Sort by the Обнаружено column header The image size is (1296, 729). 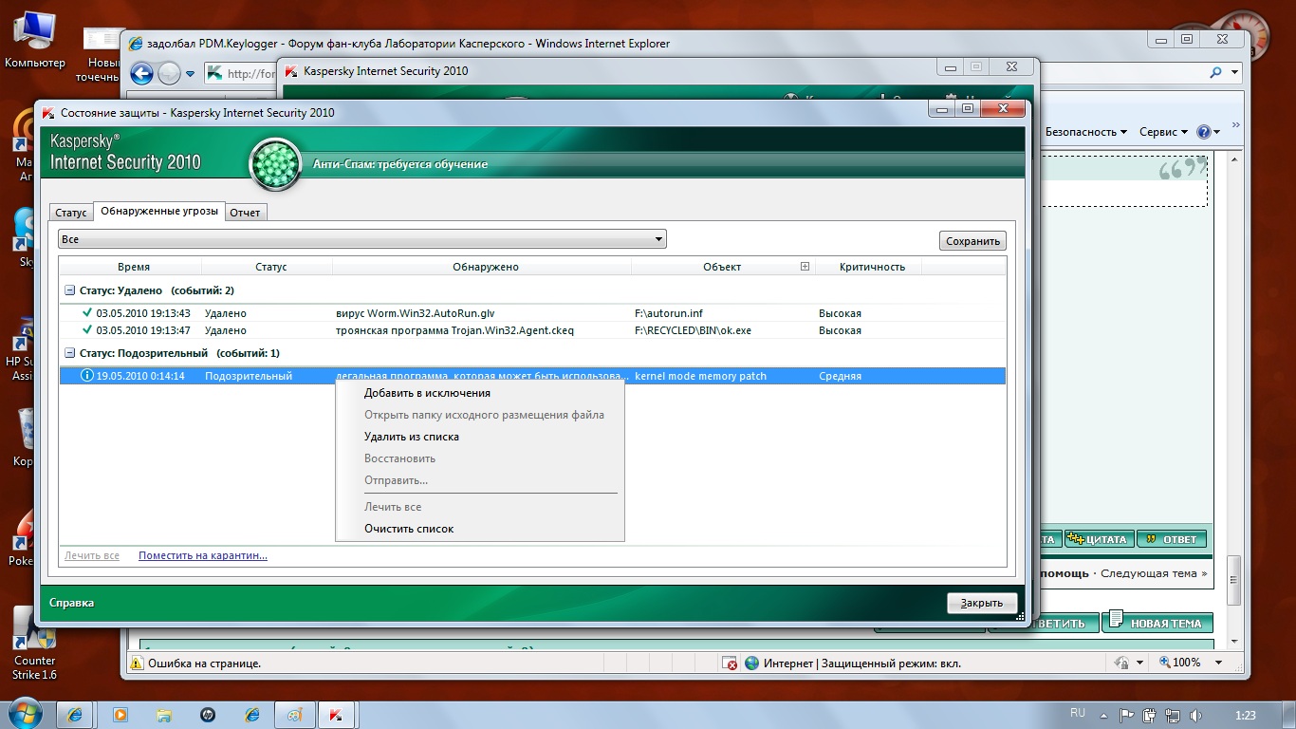(x=485, y=267)
